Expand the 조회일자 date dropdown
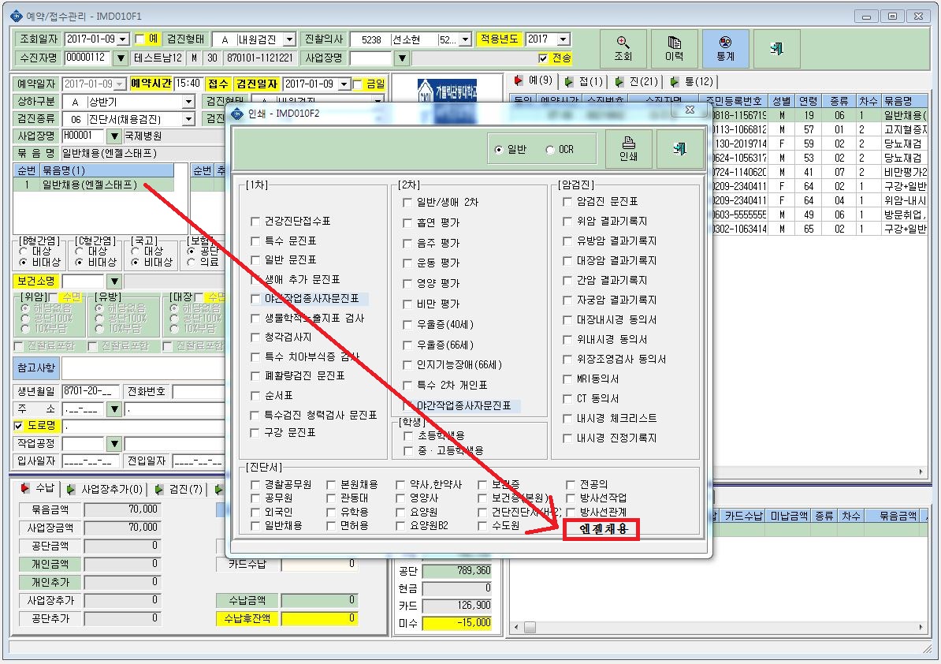 click(x=123, y=39)
